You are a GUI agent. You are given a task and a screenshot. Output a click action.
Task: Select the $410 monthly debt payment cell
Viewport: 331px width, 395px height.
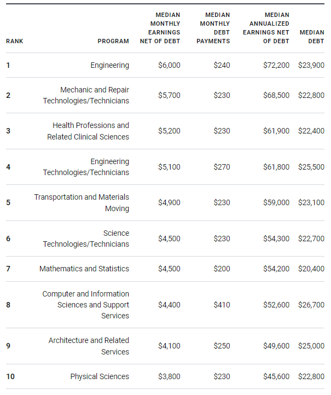click(222, 305)
